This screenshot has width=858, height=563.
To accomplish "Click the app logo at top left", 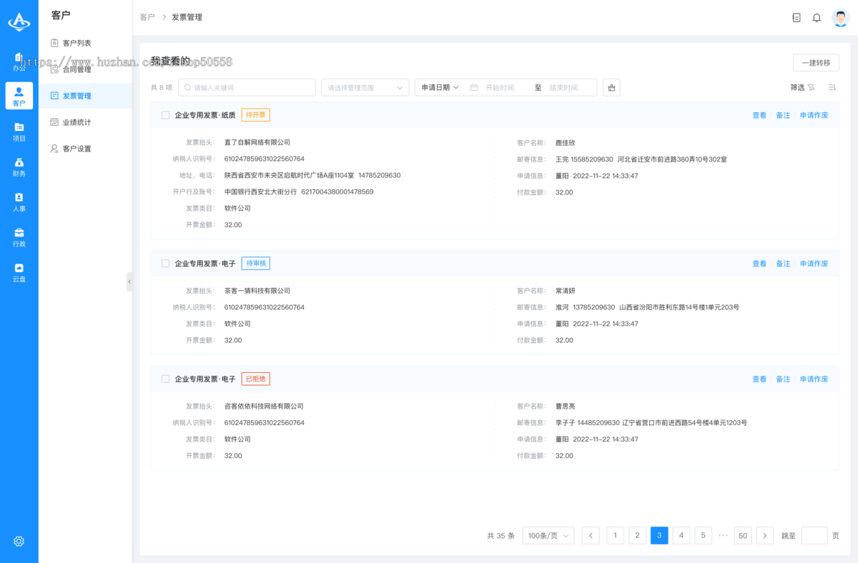I will (x=19, y=22).
